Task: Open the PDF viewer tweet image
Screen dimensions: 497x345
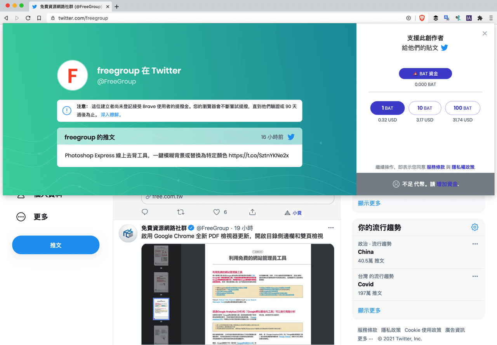Action: 238,294
